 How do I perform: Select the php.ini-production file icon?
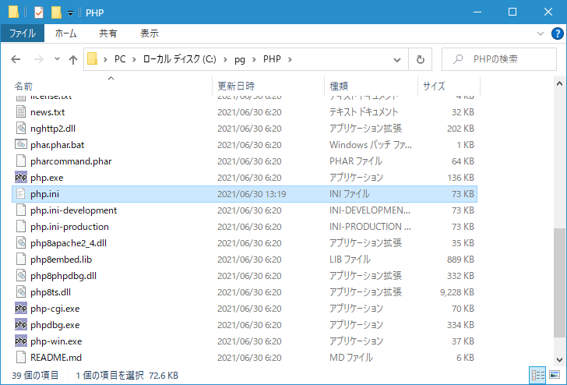[x=21, y=226]
